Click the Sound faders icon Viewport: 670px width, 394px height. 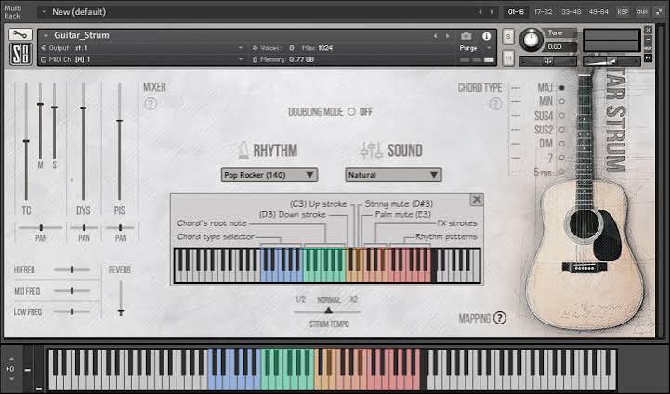372,150
